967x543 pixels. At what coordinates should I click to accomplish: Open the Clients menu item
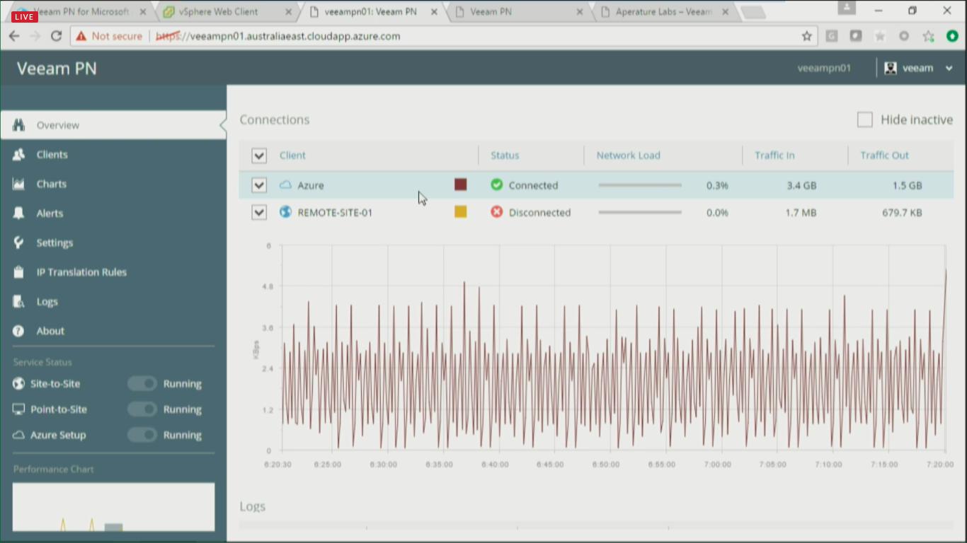[x=113, y=154]
